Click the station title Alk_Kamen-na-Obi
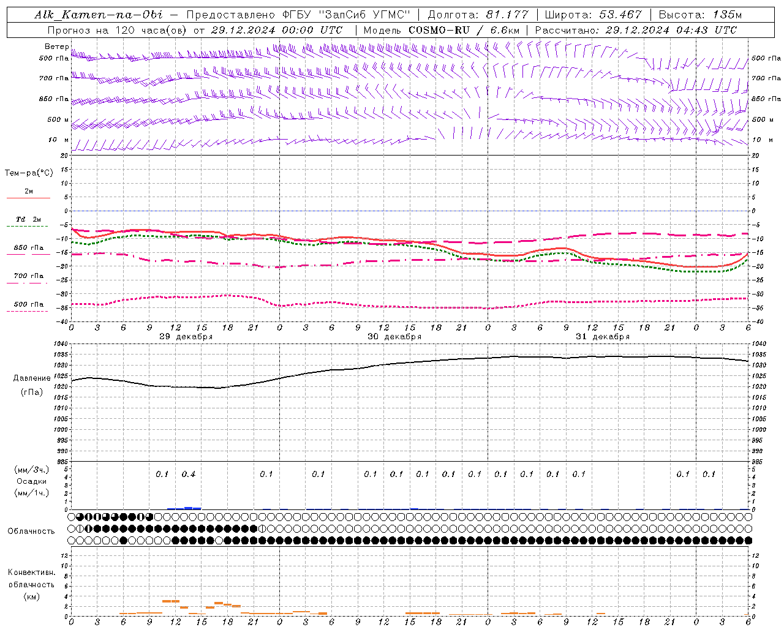The image size is (784, 627). [99, 15]
